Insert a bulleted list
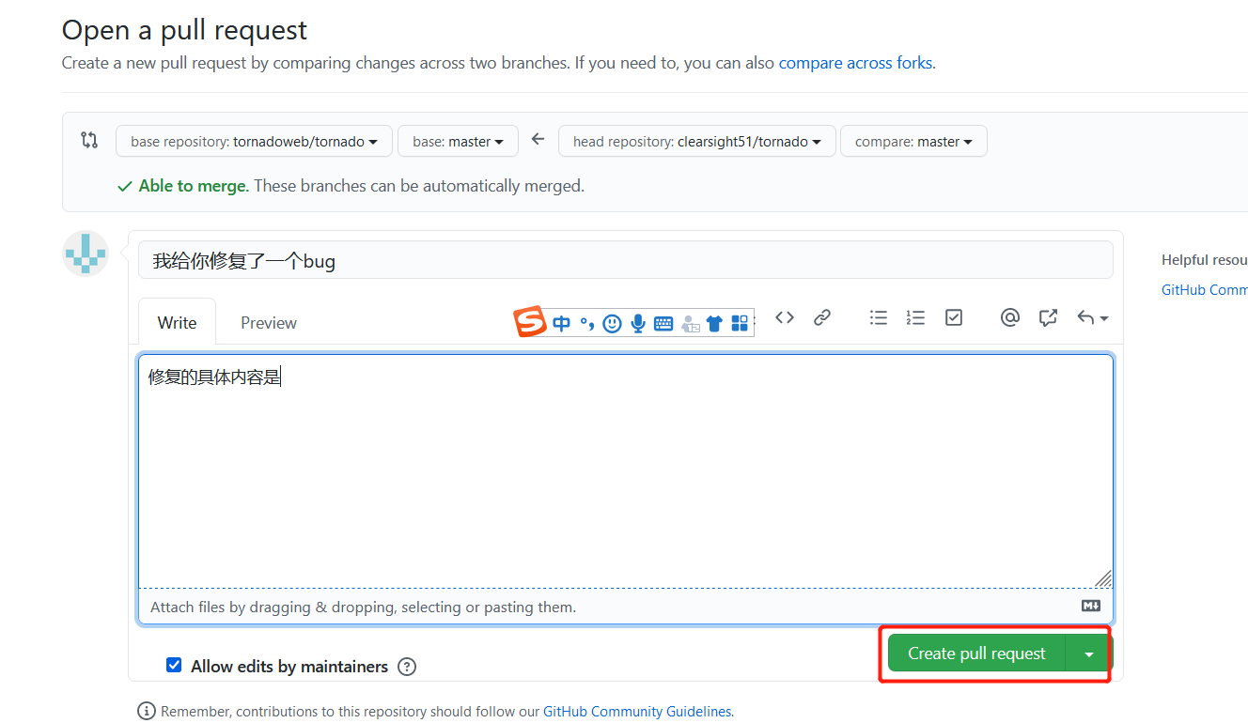 (879, 317)
